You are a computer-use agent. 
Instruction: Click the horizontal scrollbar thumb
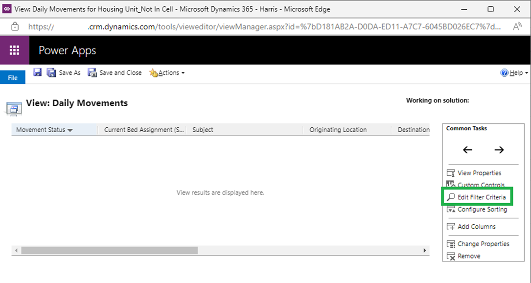(x=110, y=251)
